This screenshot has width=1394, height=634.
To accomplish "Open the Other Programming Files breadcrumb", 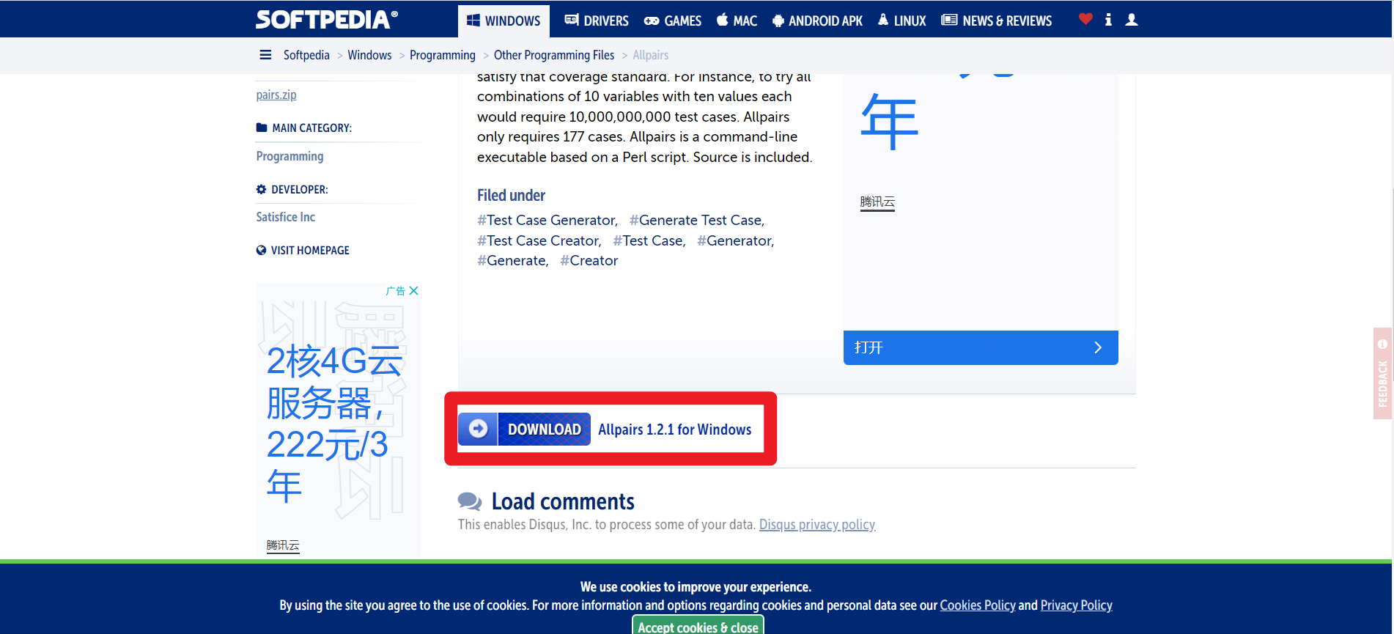I will pyautogui.click(x=554, y=55).
